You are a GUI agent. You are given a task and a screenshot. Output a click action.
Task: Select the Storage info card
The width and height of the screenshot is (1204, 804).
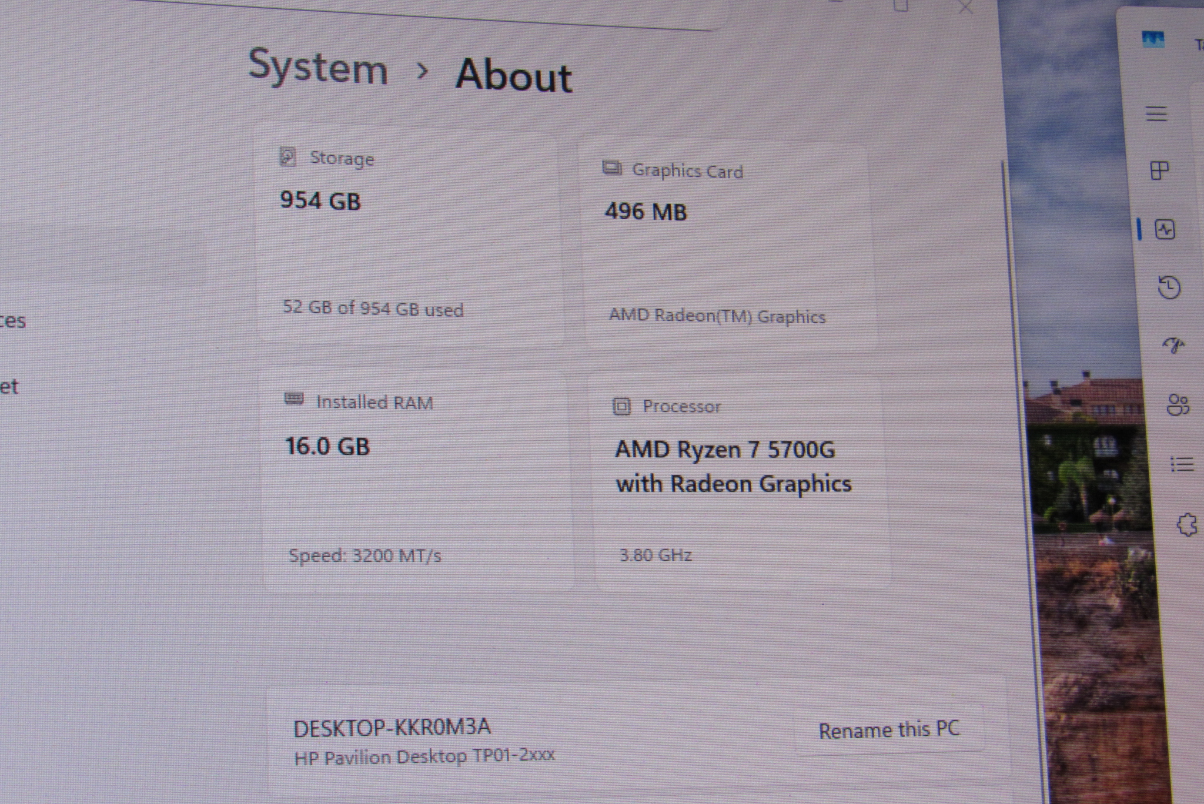[409, 235]
